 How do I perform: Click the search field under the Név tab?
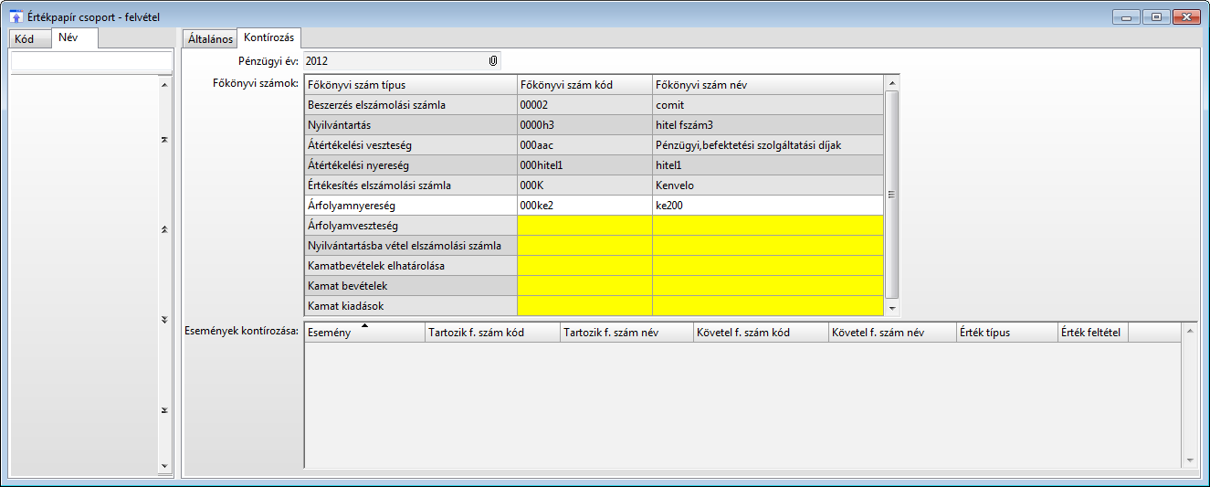click(x=91, y=60)
